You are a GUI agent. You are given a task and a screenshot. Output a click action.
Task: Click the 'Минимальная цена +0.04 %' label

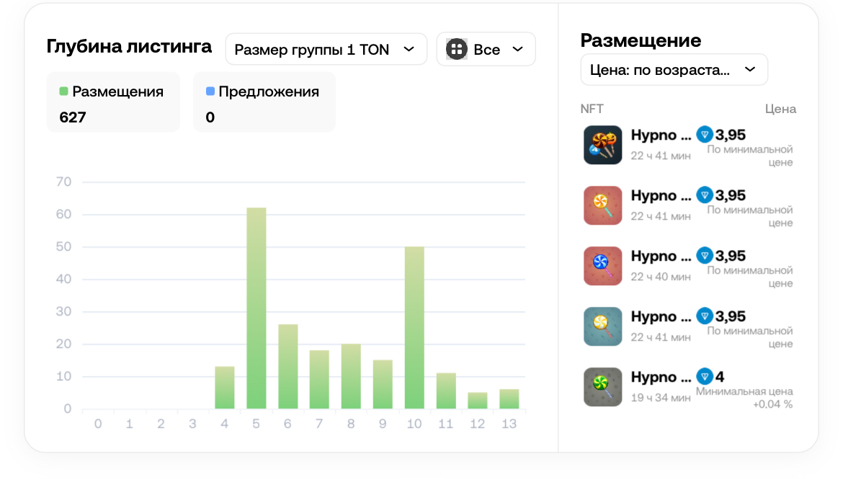point(744,398)
